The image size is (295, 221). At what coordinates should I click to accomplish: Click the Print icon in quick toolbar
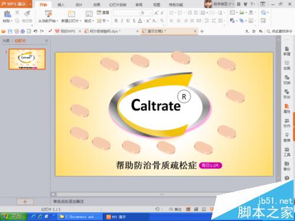tap(22, 31)
